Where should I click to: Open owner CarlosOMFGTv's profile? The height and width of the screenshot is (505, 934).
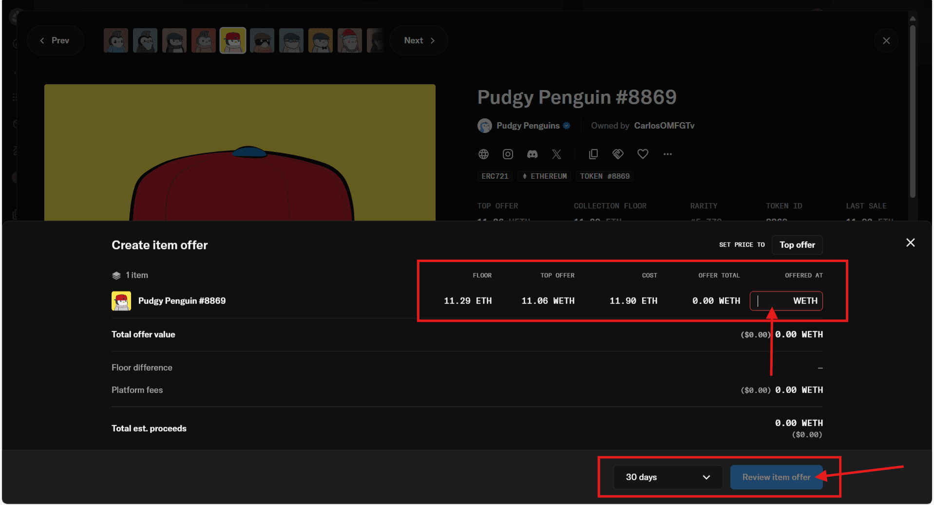(664, 126)
